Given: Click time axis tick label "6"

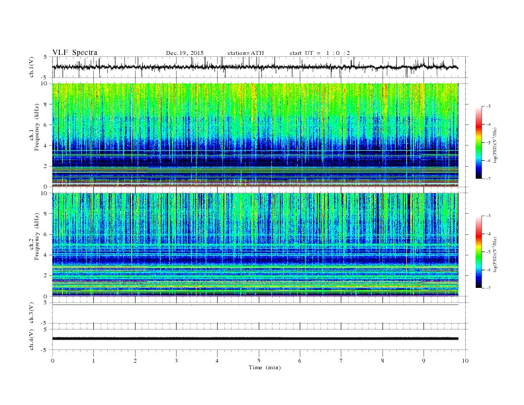Looking at the screenshot, I should point(300,361).
